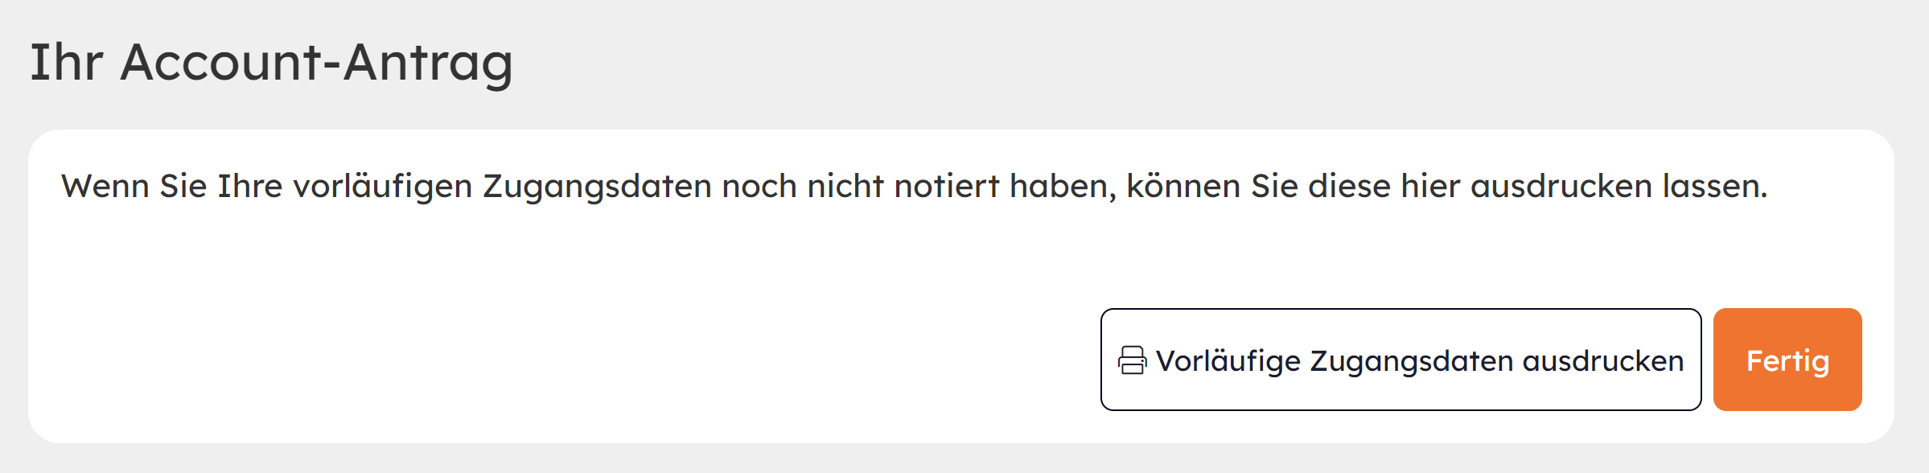This screenshot has height=473, width=1929.
Task: Click the word "Wenn" starting the info sentence
Action: [x=105, y=187]
